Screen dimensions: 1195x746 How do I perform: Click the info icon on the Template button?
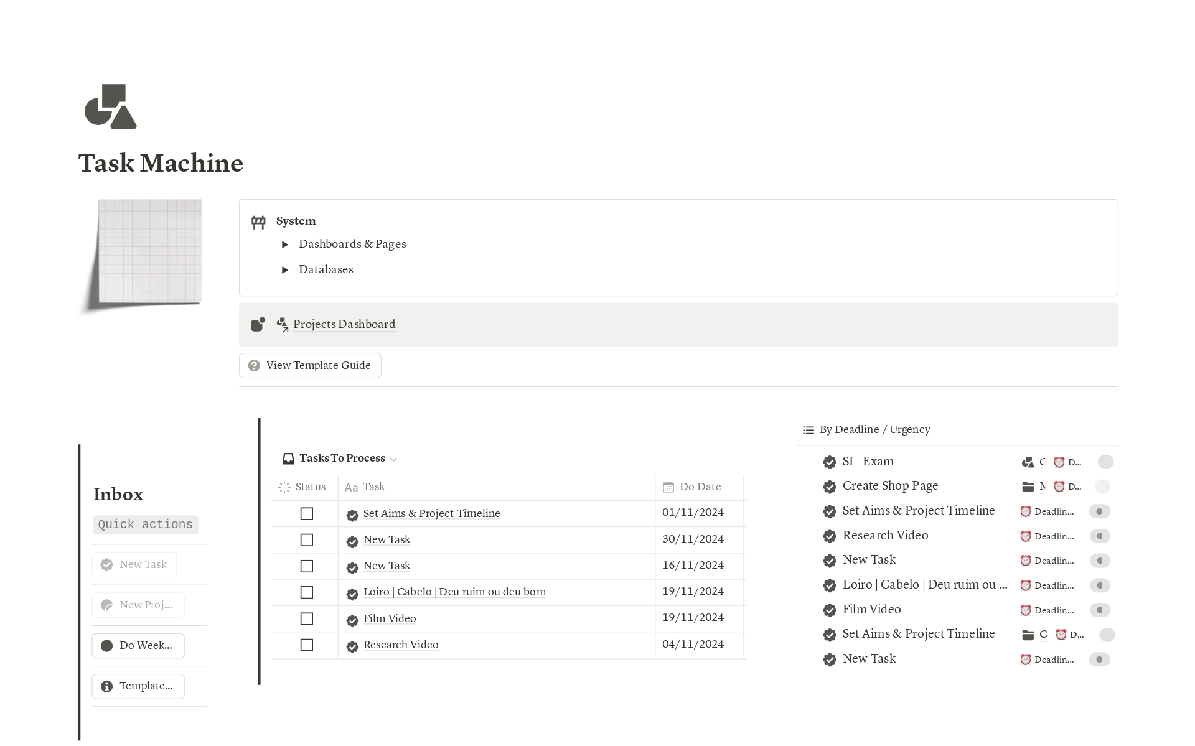(x=106, y=686)
